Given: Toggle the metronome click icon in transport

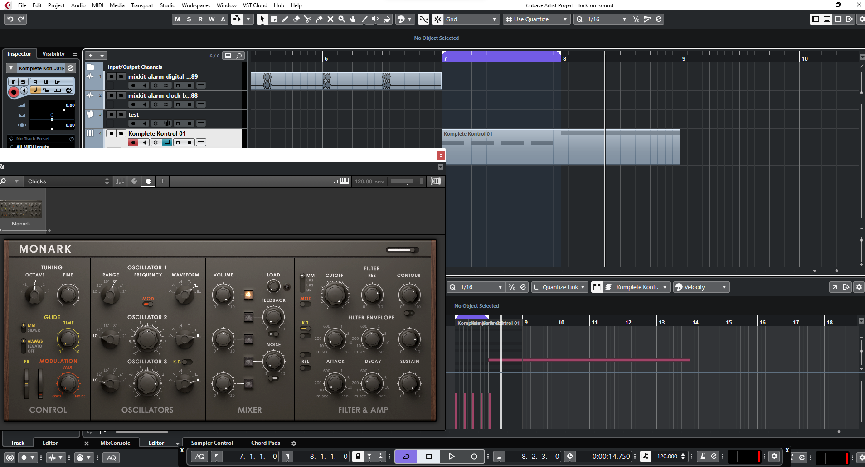Looking at the screenshot, I should click(x=703, y=457).
